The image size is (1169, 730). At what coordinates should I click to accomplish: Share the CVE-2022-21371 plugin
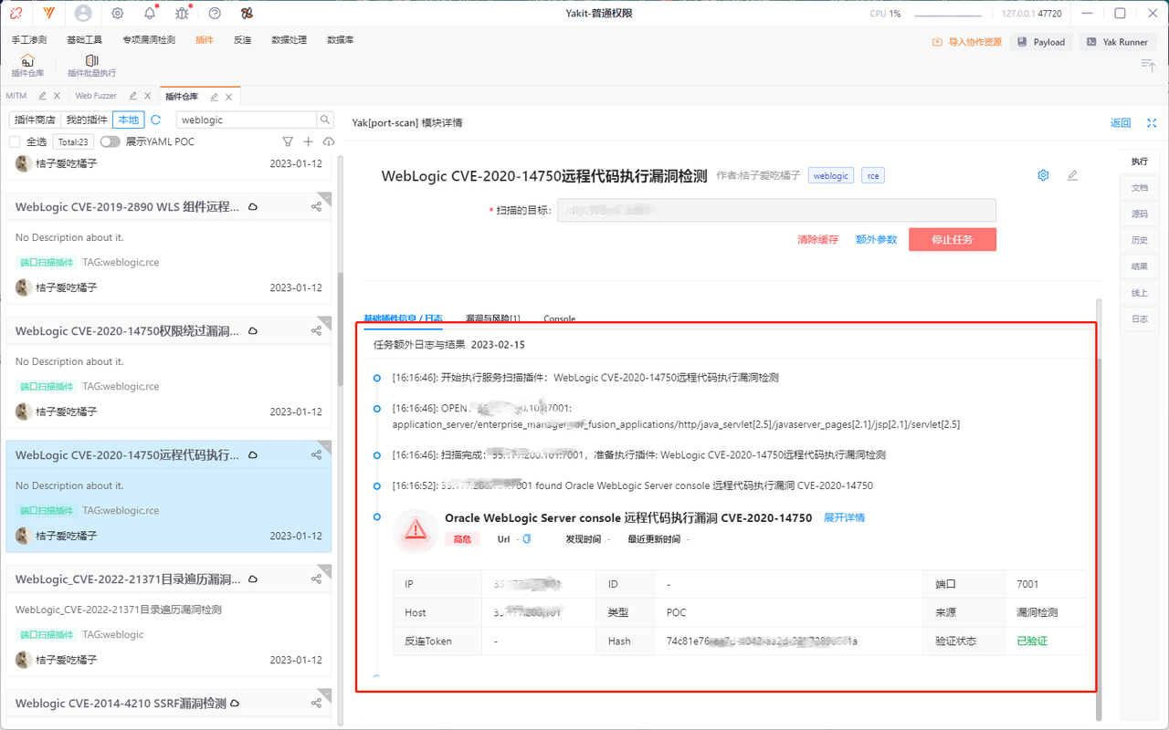click(x=316, y=579)
